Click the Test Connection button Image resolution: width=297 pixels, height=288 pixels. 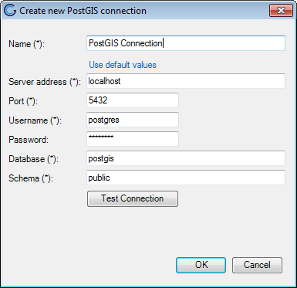(133, 198)
